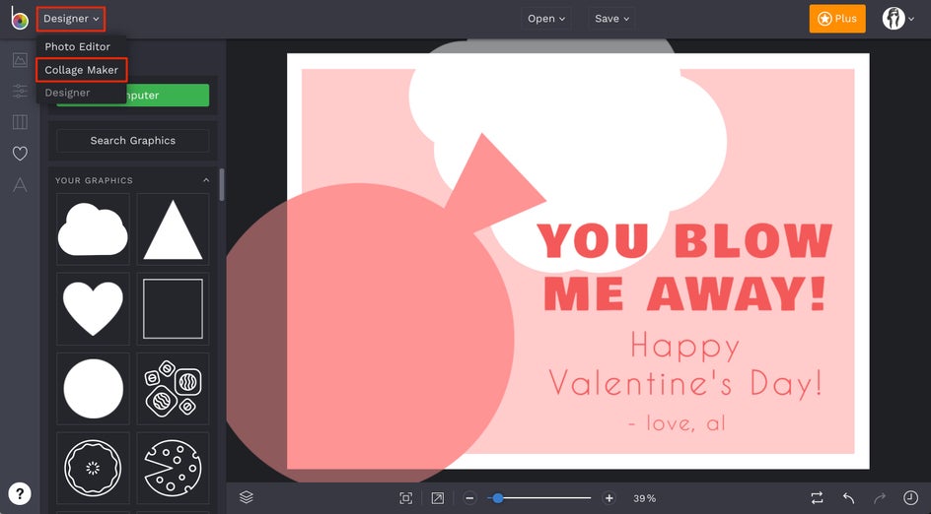Click the BeFunky logo icon

19,19
